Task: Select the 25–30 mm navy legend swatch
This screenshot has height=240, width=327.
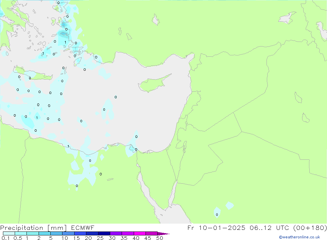Action: pos(104,233)
